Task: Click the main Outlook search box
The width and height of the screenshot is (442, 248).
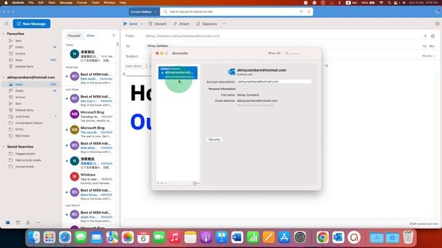Action: coord(237,12)
